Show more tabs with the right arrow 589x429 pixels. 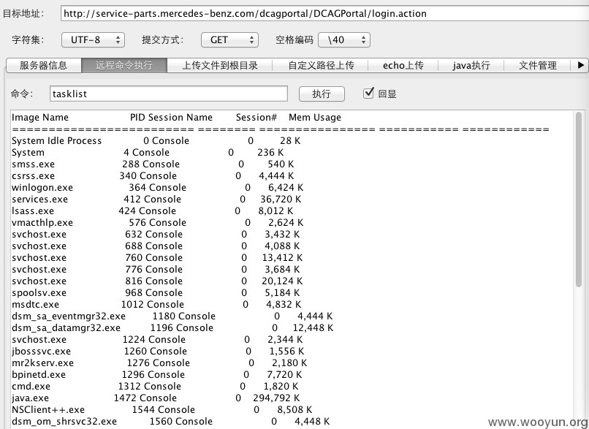click(x=580, y=65)
